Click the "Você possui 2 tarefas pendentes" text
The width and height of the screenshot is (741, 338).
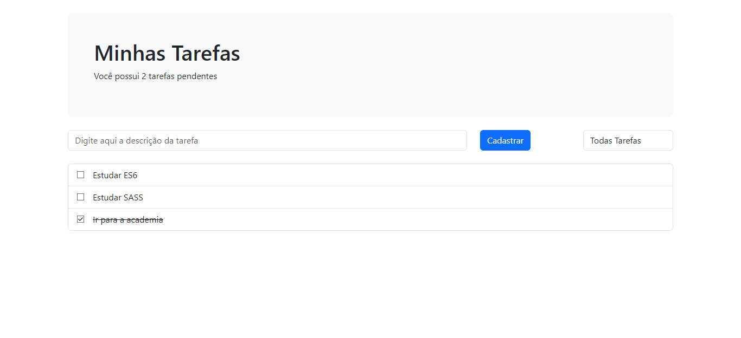coord(156,76)
